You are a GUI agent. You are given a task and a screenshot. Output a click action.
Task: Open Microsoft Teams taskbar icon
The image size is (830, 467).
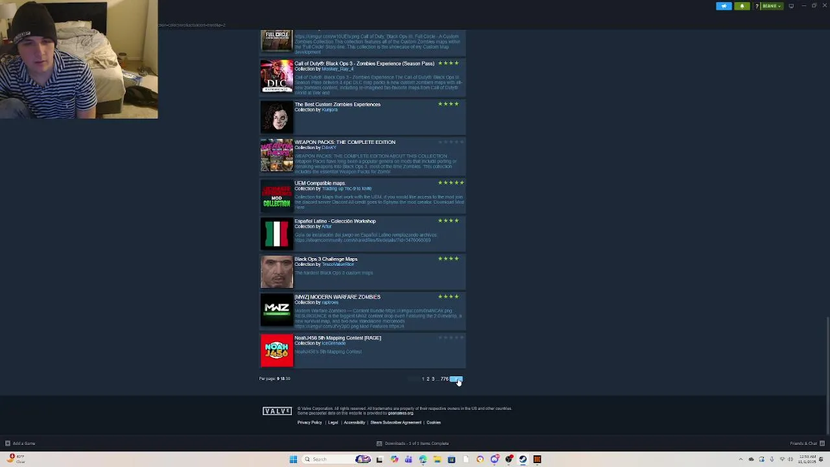409,459
